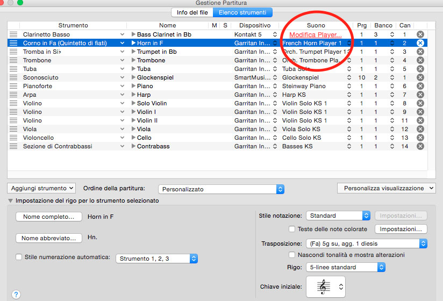
Task: Check Nascondi tonalità e mostra alterazioni
Action: (x=293, y=255)
